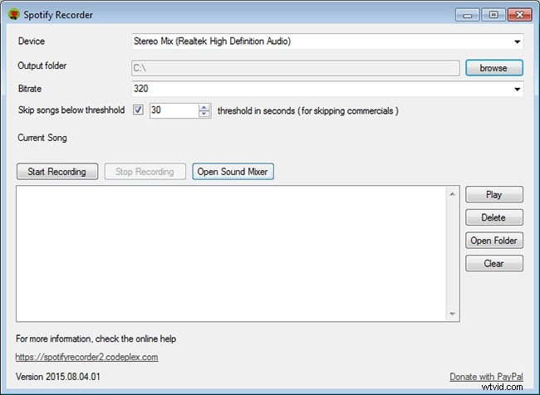Click the song list scrollbar down arrow
540x395 pixels.
click(453, 314)
